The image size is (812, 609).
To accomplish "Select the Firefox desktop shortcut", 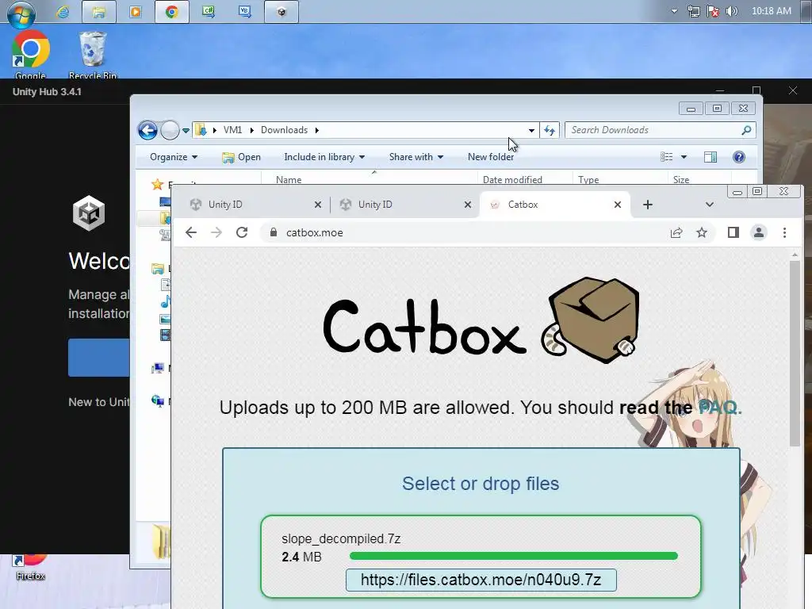I will coord(31,568).
